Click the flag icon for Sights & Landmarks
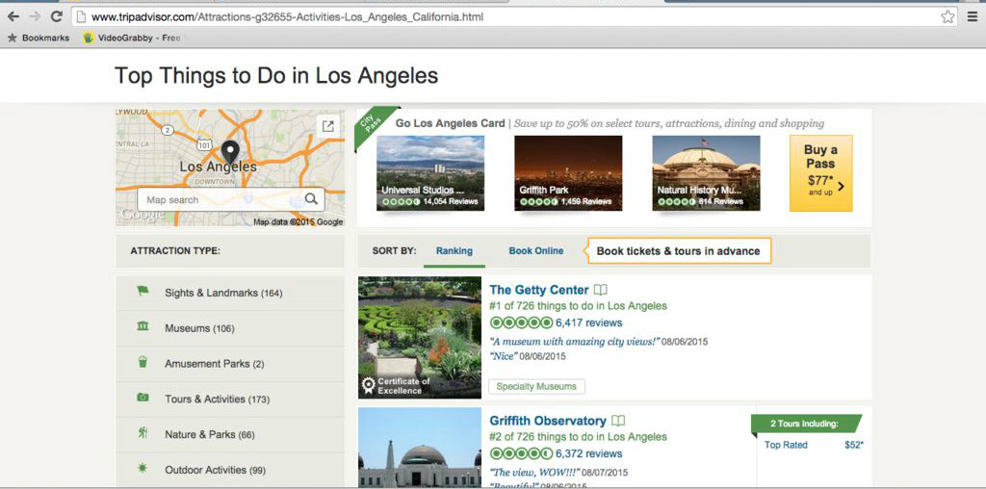 143,292
